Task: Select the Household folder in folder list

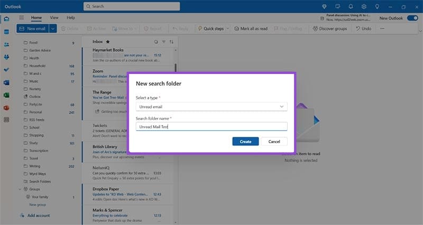Action: click(38, 66)
